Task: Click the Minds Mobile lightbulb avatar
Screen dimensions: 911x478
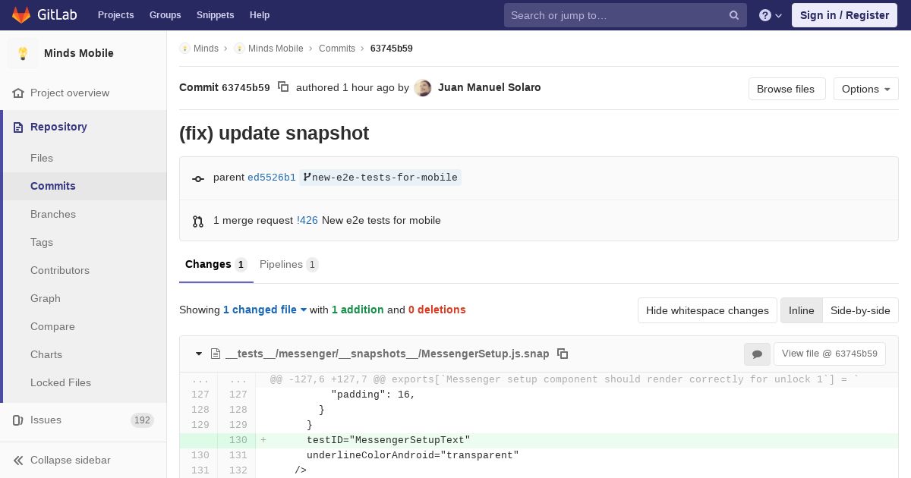Action: [23, 53]
